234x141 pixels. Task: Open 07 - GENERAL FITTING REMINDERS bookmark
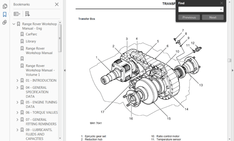[41, 122]
